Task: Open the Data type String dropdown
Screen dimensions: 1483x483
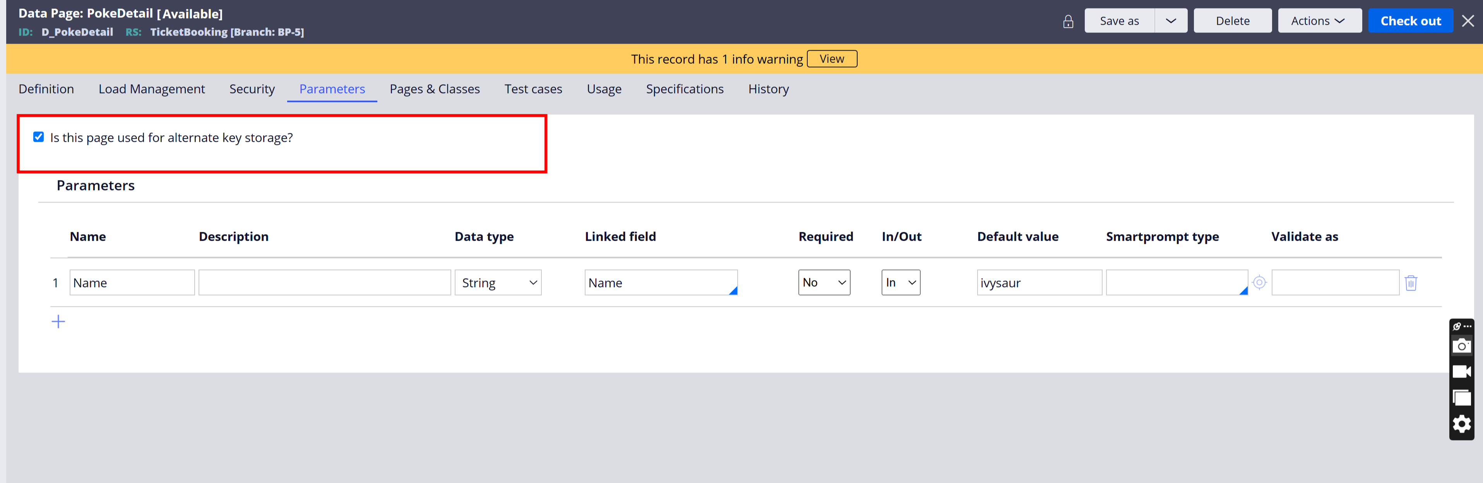Action: pyautogui.click(x=497, y=283)
